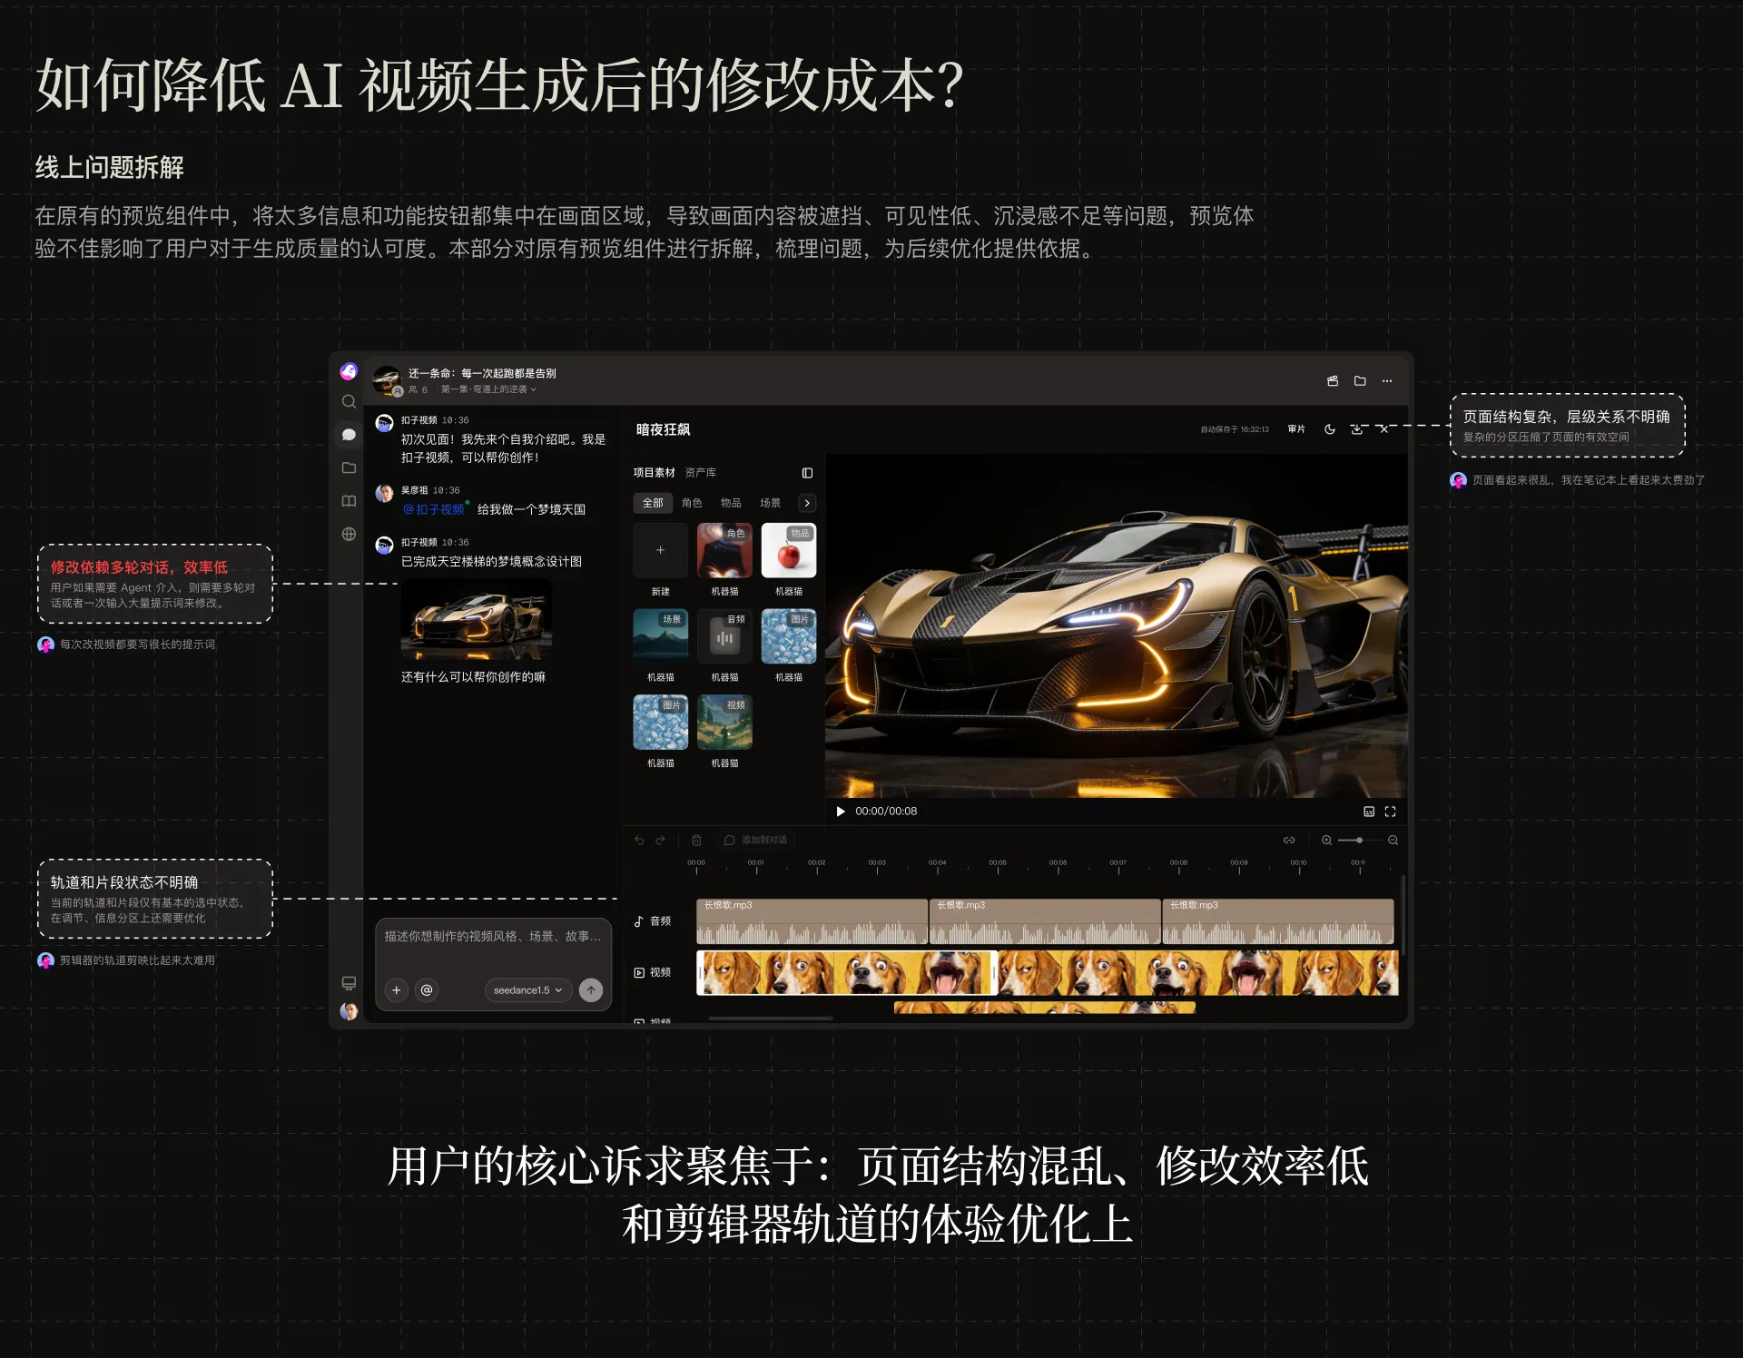Switch to the 资产库 tab
The image size is (1743, 1358).
(x=701, y=473)
